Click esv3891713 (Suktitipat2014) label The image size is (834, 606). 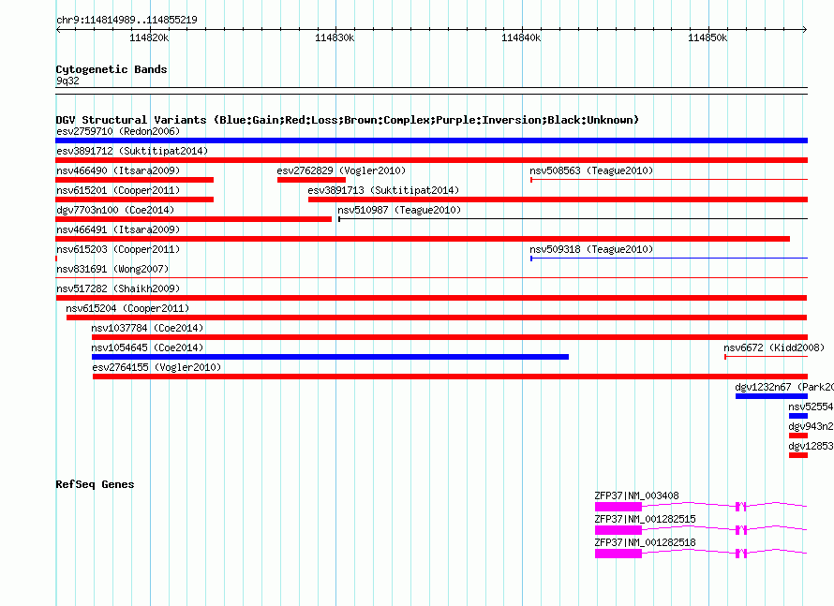coord(383,190)
